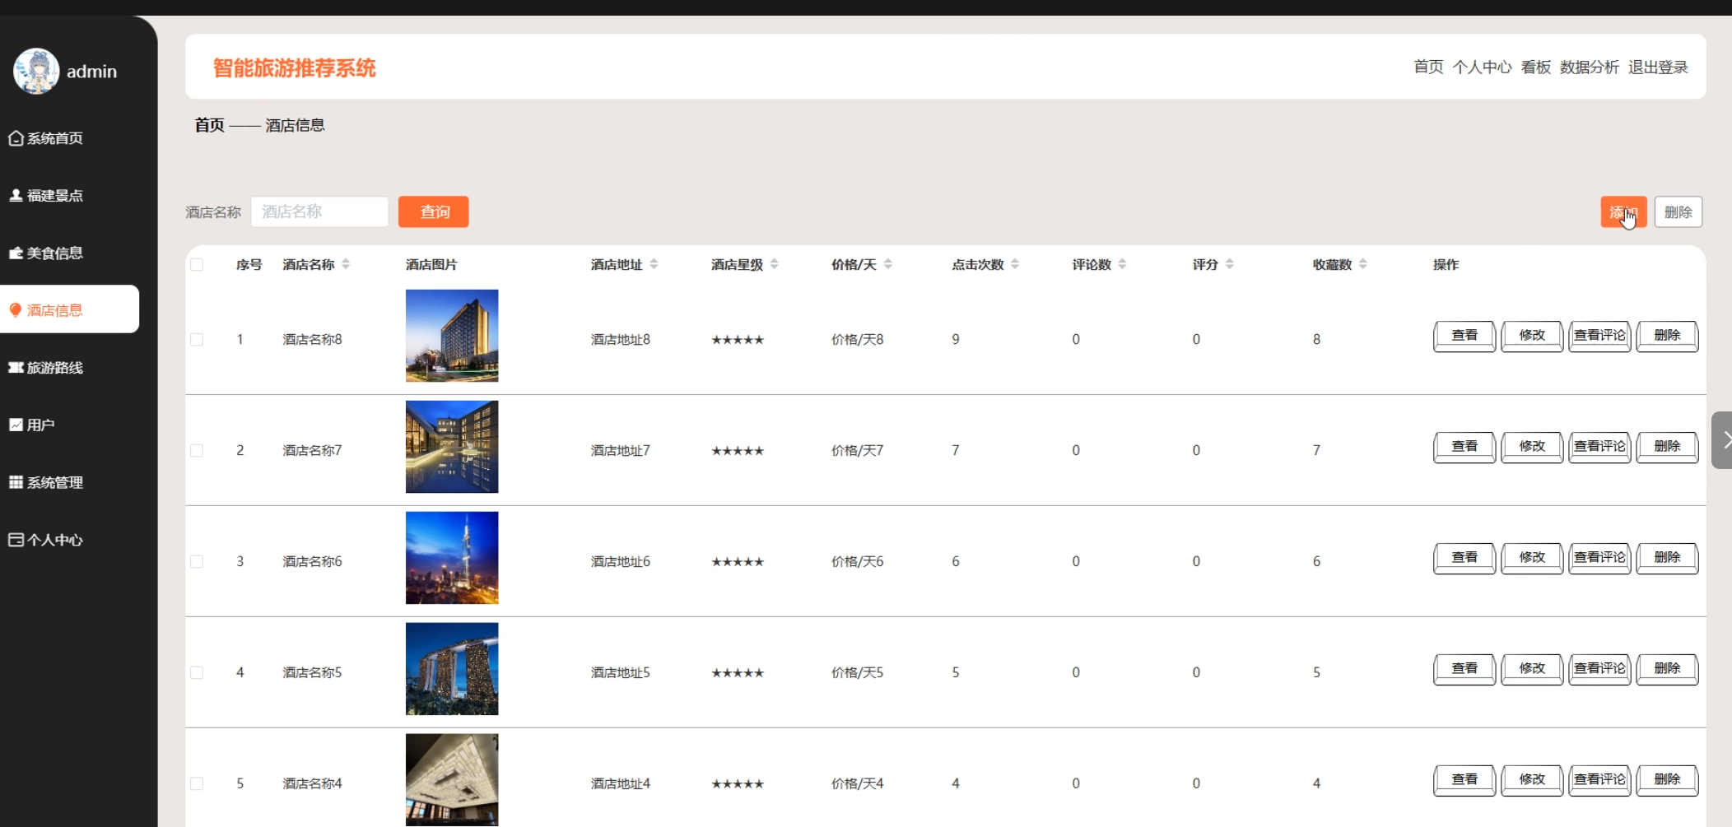
Task: Sort by 点击次数 column arrows
Action: pyautogui.click(x=1015, y=264)
